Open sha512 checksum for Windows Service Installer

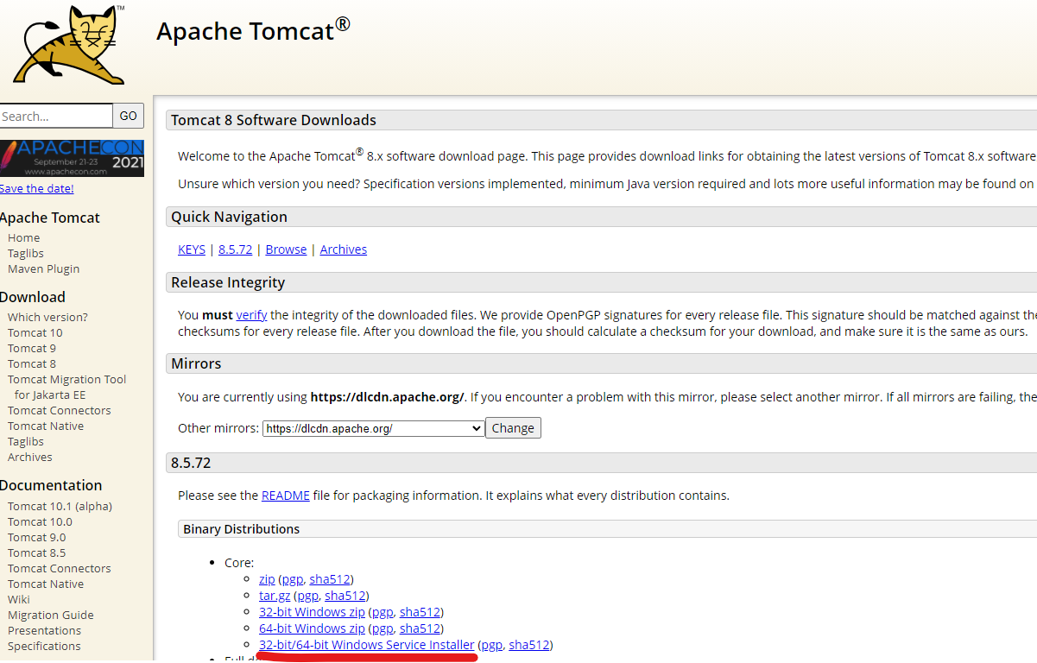click(528, 645)
